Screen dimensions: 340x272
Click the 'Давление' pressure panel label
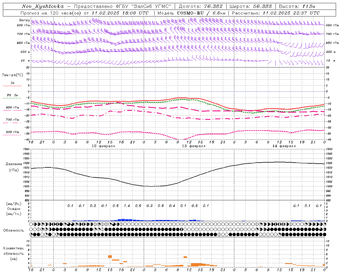tap(14, 164)
